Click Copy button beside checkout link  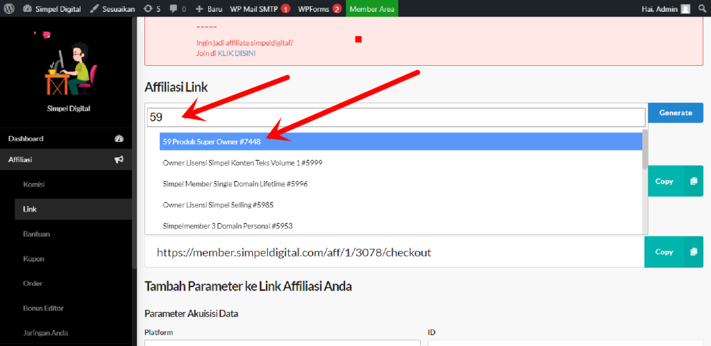tap(674, 252)
